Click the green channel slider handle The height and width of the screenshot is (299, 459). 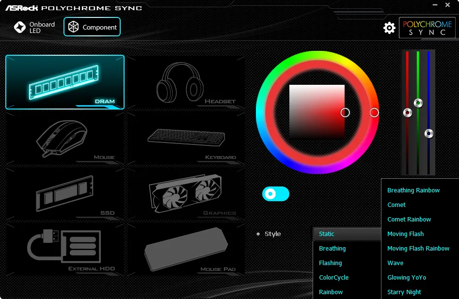[x=418, y=103]
